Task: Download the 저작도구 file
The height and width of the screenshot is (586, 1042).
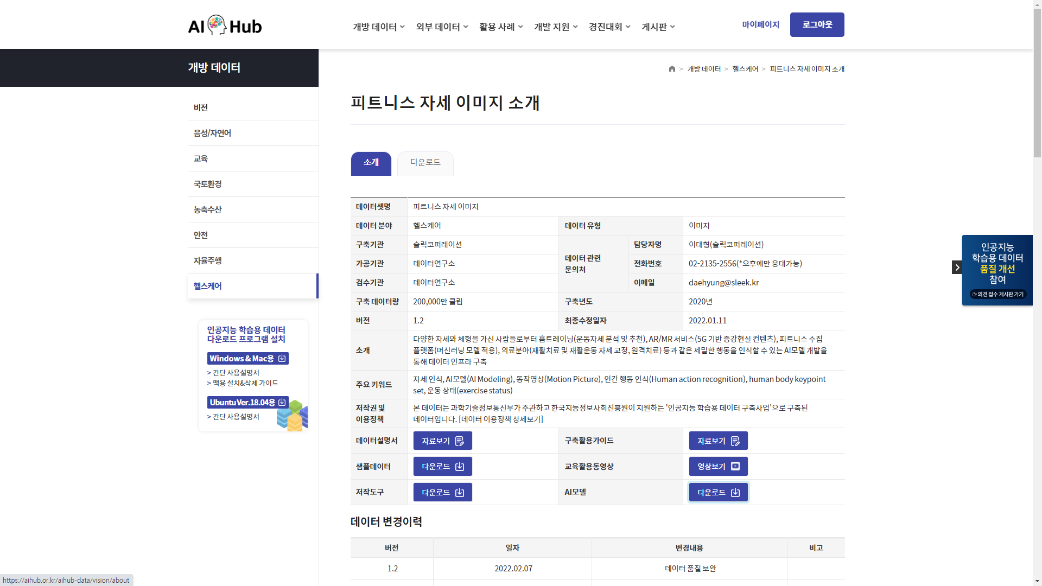Action: pyautogui.click(x=442, y=492)
